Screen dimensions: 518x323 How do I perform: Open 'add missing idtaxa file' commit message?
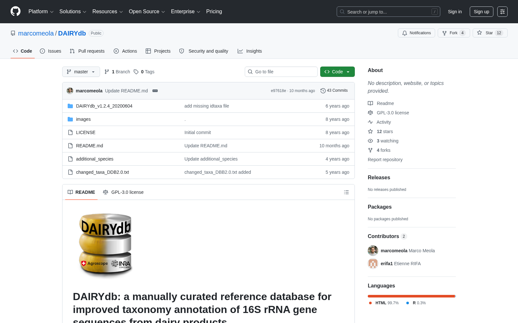coord(207,106)
